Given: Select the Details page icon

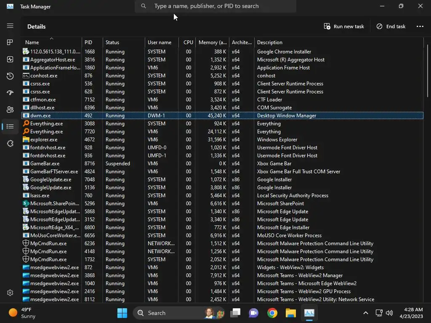Looking at the screenshot, I should [10, 126].
